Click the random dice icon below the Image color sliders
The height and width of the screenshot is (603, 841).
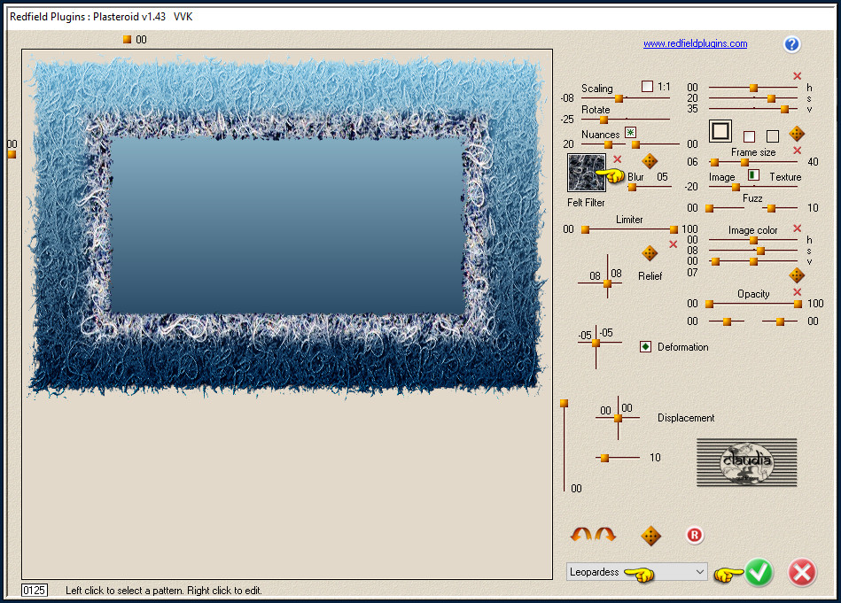[x=797, y=275]
